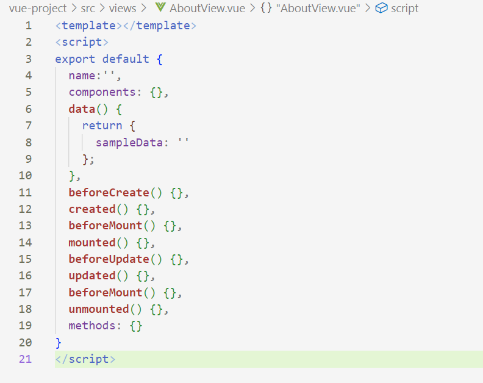Screen dimensions: 483x383
Task: Open the vue-project breadcrumb segment
Action: pos(38,9)
